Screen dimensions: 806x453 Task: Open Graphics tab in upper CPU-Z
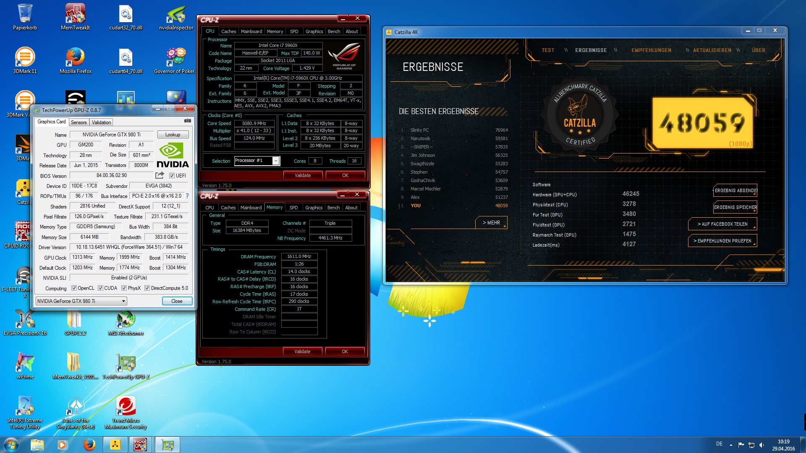click(314, 31)
